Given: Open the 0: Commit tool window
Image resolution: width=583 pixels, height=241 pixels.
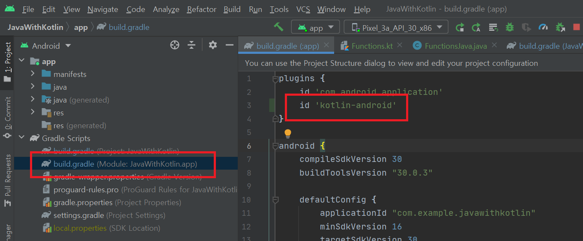Looking at the screenshot, I should click(x=7, y=117).
